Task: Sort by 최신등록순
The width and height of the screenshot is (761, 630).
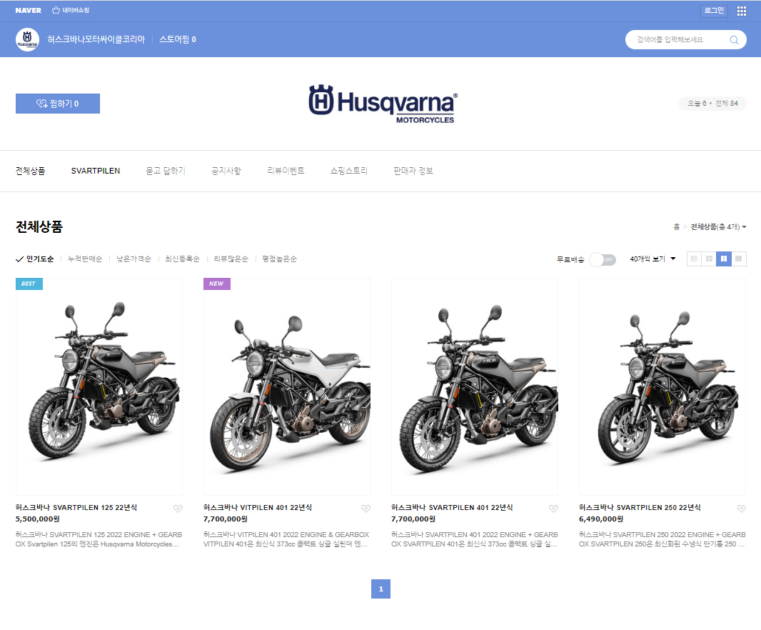Action: 183,259
